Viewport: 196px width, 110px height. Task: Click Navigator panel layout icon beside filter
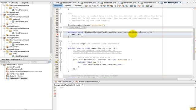point(50,62)
